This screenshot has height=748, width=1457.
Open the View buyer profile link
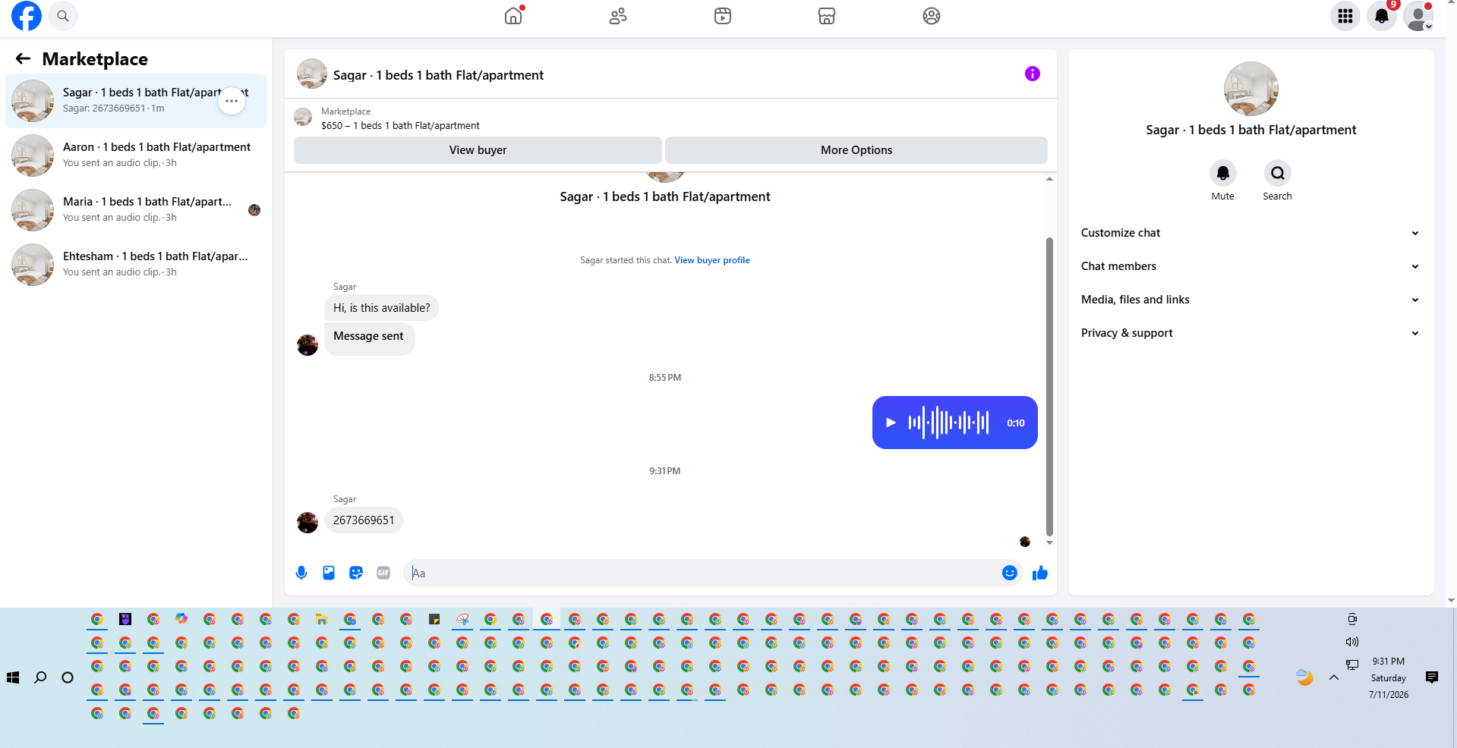click(712, 260)
